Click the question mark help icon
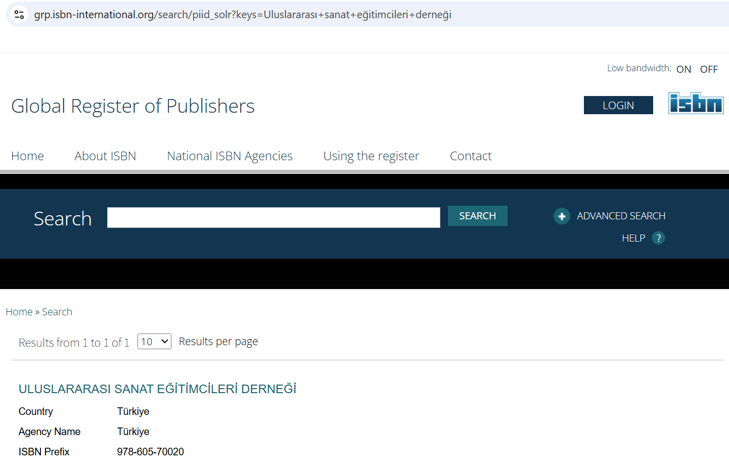The width and height of the screenshot is (729, 472). pyautogui.click(x=658, y=238)
